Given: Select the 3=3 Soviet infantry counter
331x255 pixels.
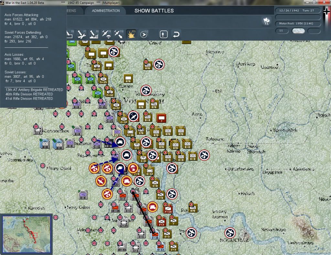Looking at the screenshot, I should tap(167, 234).
